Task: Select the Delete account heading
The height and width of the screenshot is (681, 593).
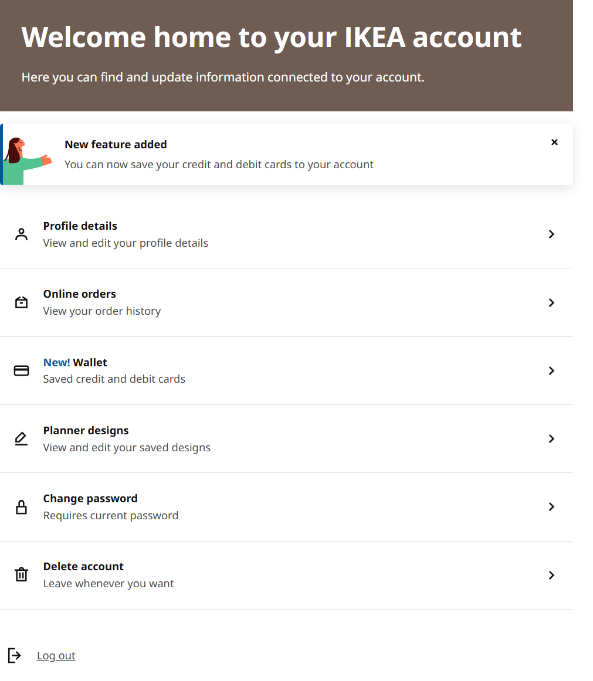Action: [83, 567]
